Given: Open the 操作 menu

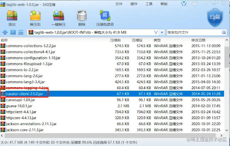Looking at the screenshot, I should click(x=134, y=4).
